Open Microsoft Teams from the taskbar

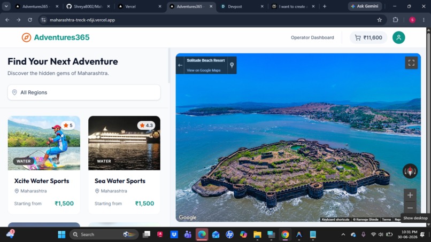188,235
